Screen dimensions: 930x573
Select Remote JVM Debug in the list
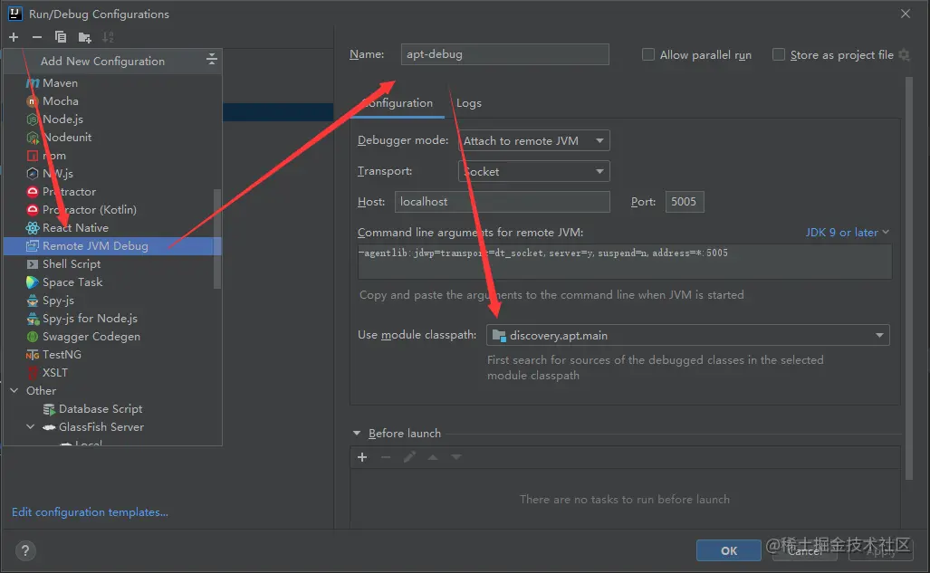coord(112,245)
